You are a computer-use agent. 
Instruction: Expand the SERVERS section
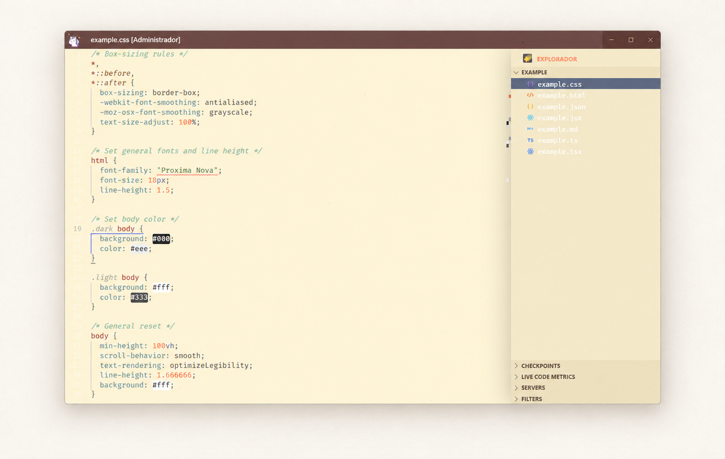point(586,388)
